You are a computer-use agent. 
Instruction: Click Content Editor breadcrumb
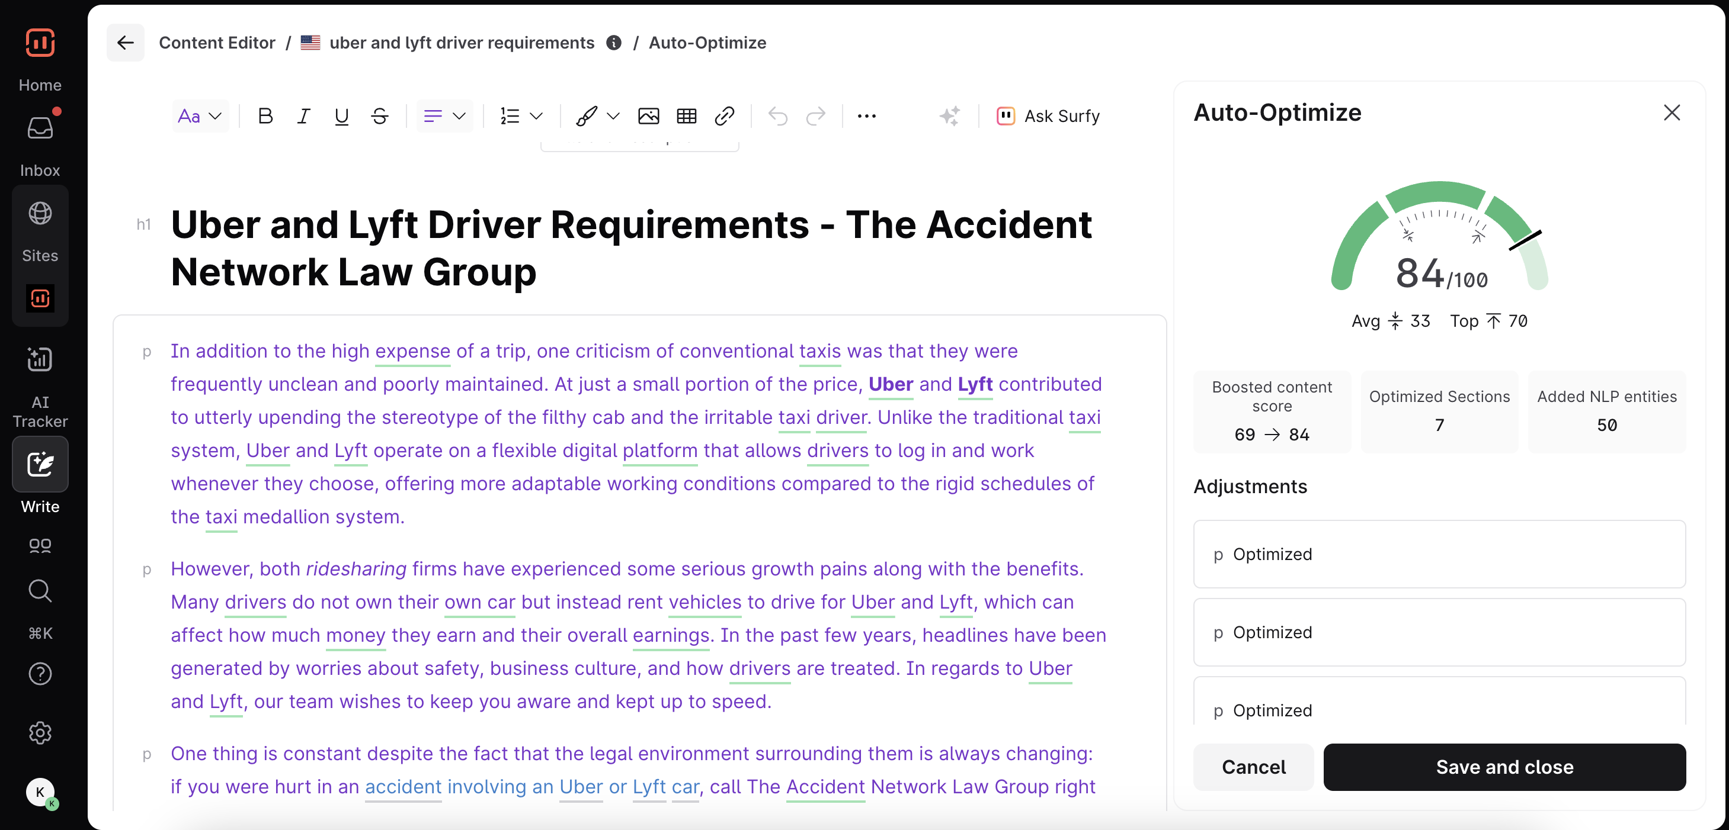(x=217, y=43)
